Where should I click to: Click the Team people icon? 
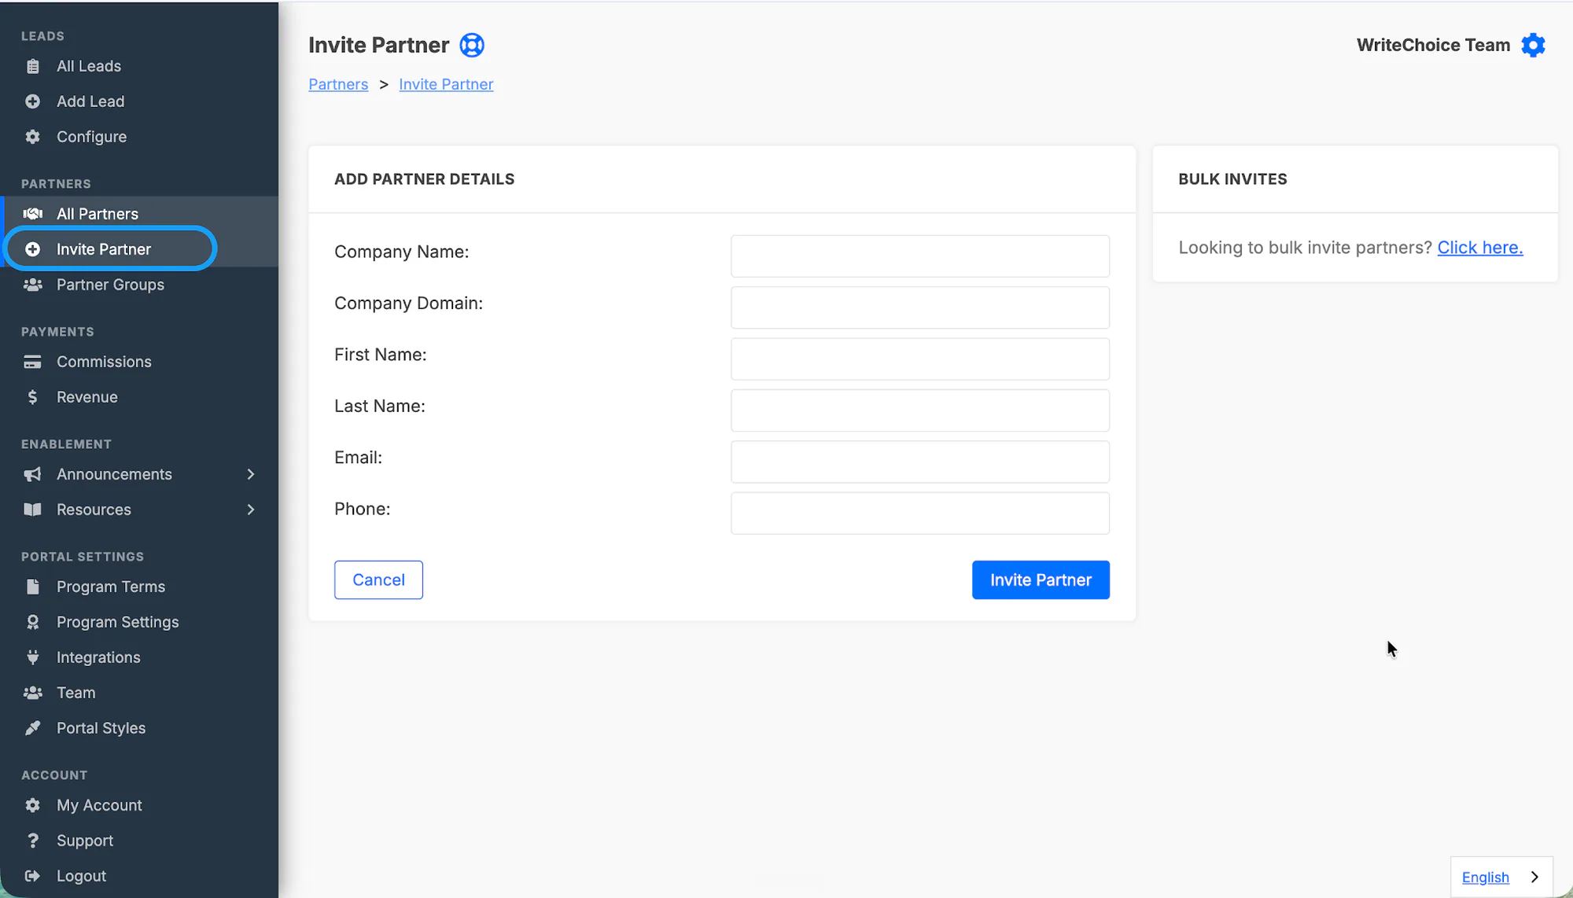click(32, 693)
